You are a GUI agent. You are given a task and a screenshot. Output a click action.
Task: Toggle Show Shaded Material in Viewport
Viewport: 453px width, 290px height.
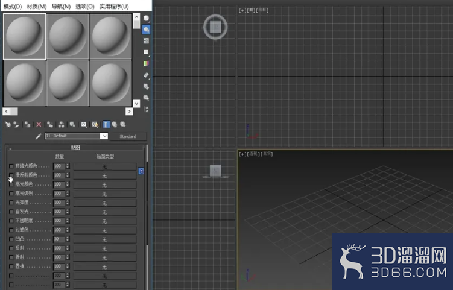pos(95,124)
